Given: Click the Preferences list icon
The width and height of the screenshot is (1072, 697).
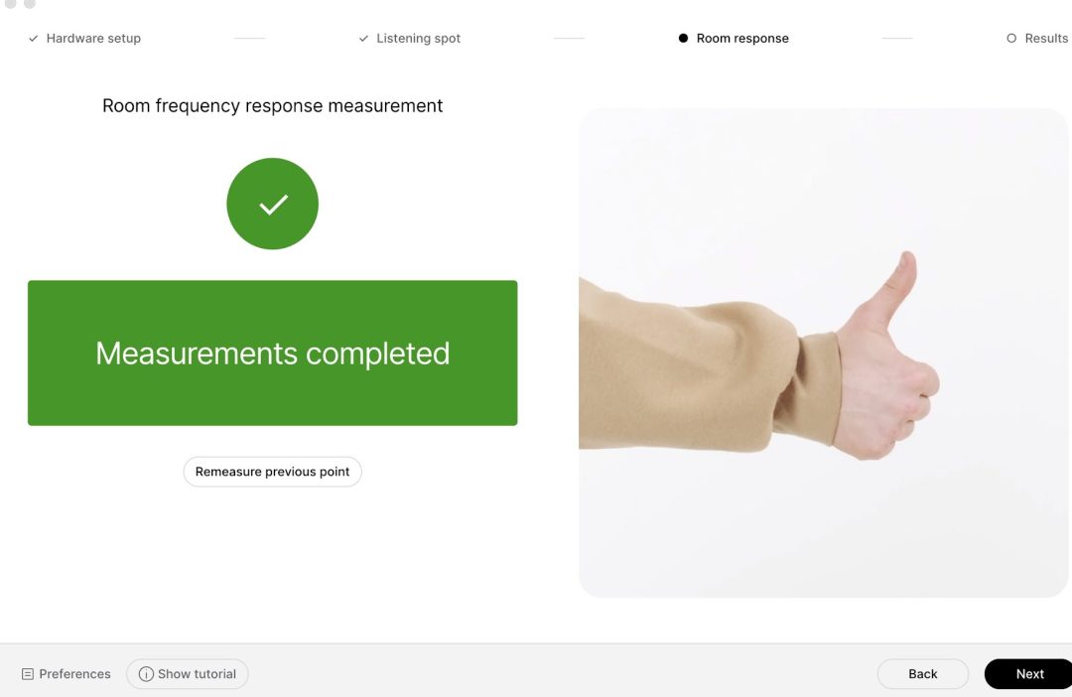Looking at the screenshot, I should [28, 674].
